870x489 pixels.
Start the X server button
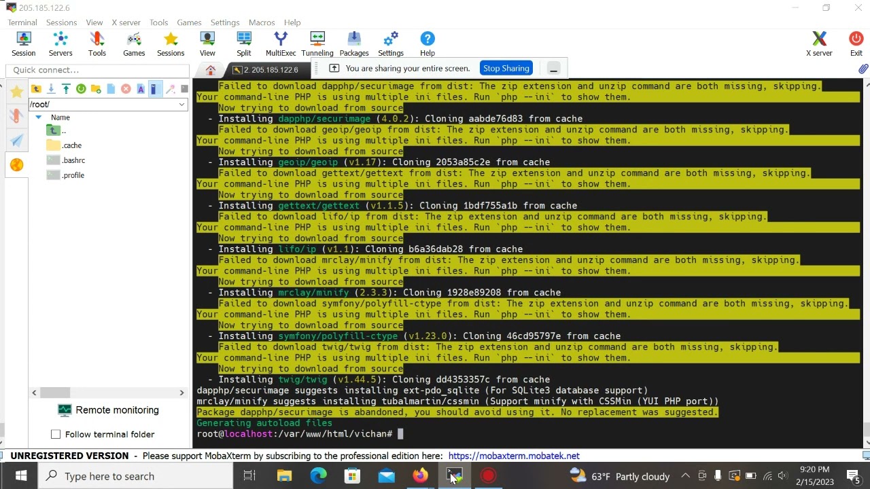(819, 44)
